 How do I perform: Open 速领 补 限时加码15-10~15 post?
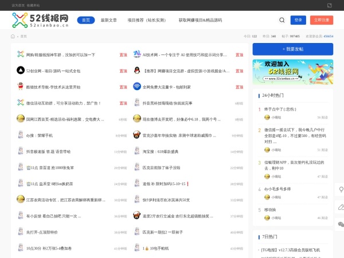(166, 184)
